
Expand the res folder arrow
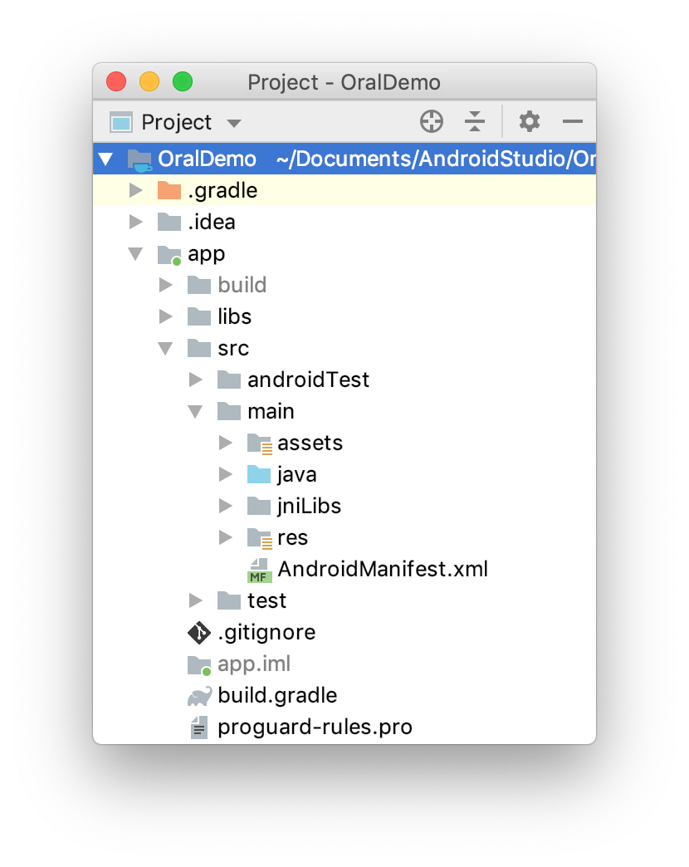pyautogui.click(x=225, y=538)
